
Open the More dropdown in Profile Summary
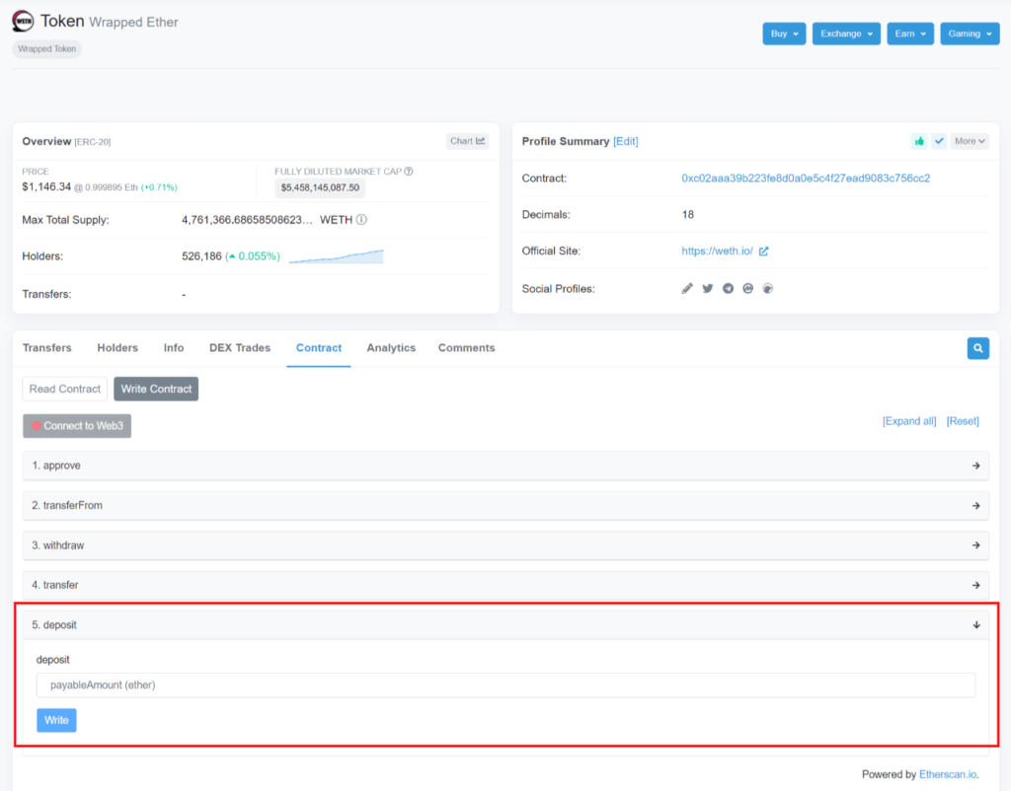[x=970, y=141]
